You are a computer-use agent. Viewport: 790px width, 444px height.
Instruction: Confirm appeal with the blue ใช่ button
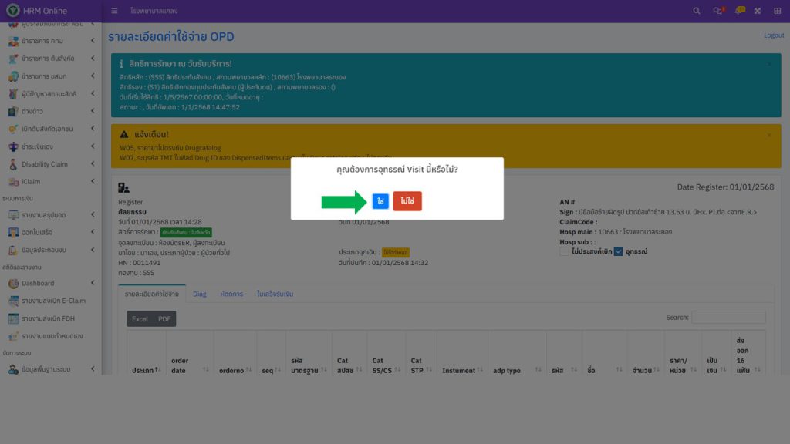pos(380,201)
